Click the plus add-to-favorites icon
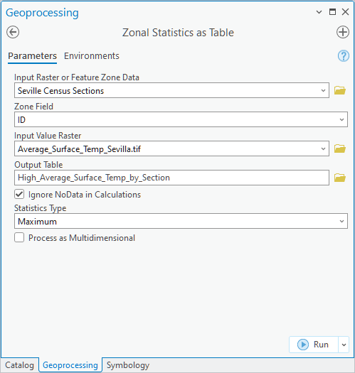This screenshot has height=373, width=355. click(x=343, y=32)
